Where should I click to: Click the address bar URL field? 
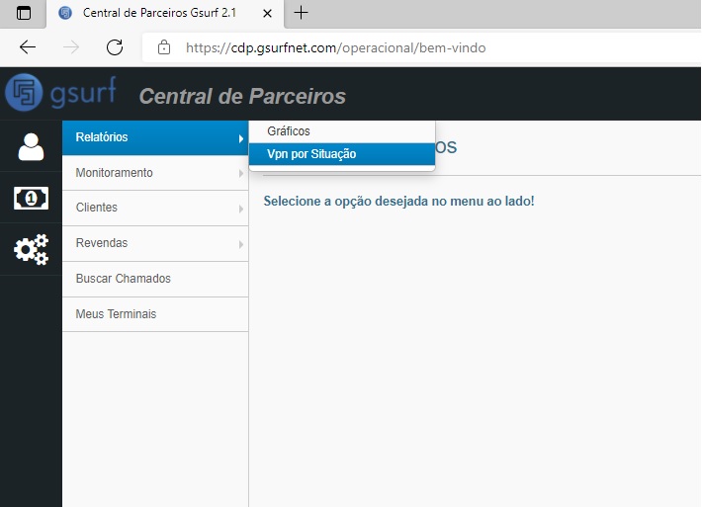point(421,47)
